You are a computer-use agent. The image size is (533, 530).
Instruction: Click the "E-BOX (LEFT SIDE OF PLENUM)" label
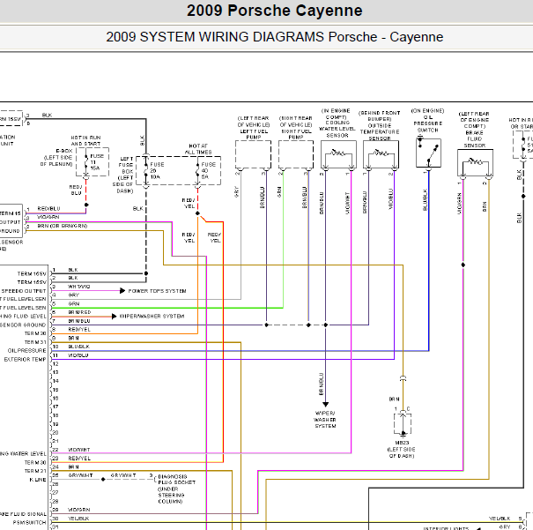pos(56,158)
